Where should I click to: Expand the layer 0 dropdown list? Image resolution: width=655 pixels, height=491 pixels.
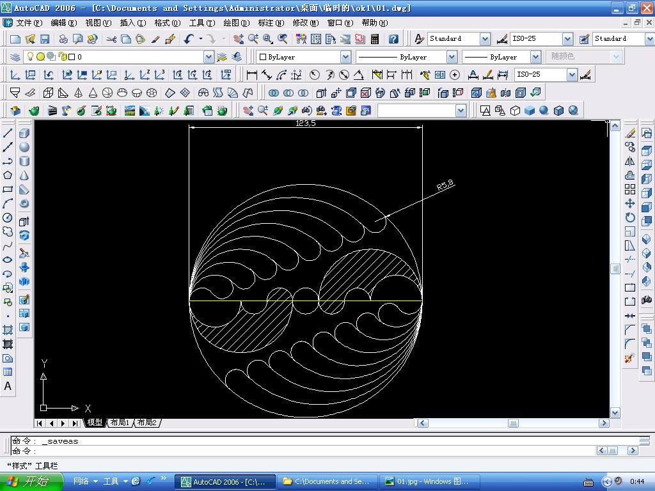pos(208,57)
